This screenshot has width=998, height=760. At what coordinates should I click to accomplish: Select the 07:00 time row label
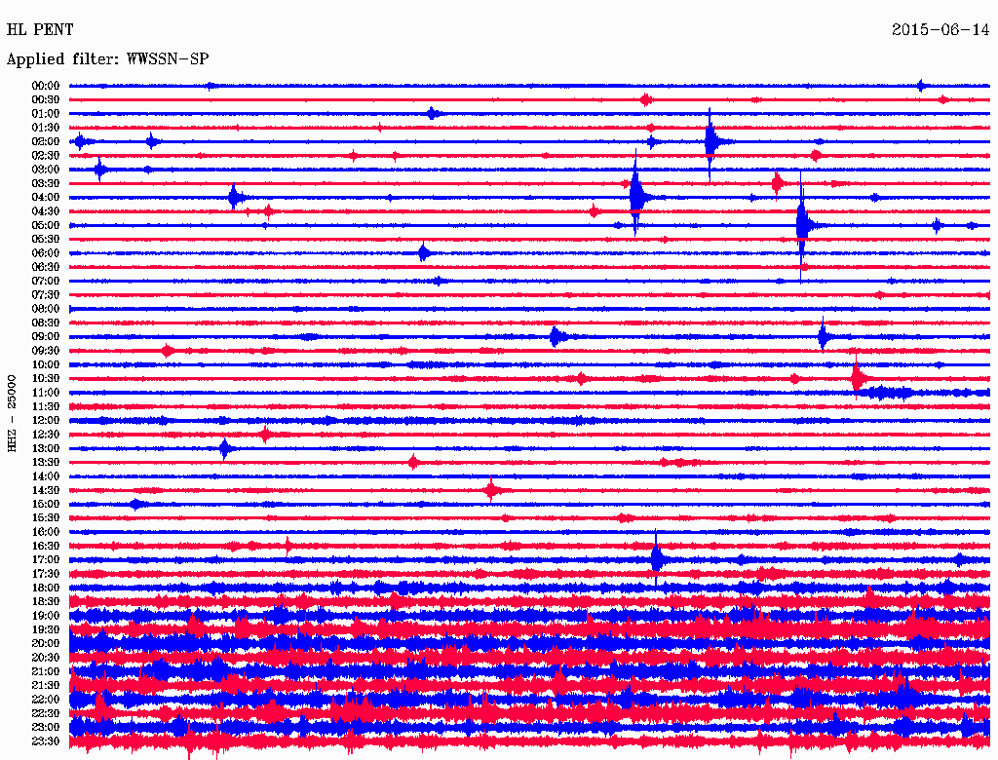45,282
